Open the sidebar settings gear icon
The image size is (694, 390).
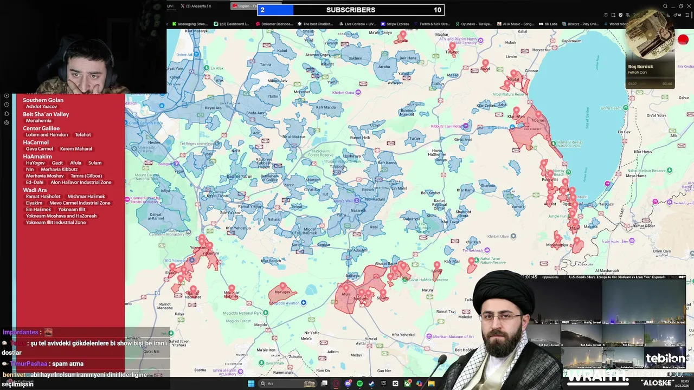(x=7, y=122)
